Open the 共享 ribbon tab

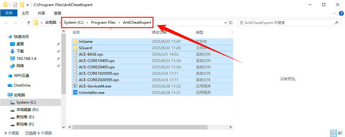pos(41,13)
